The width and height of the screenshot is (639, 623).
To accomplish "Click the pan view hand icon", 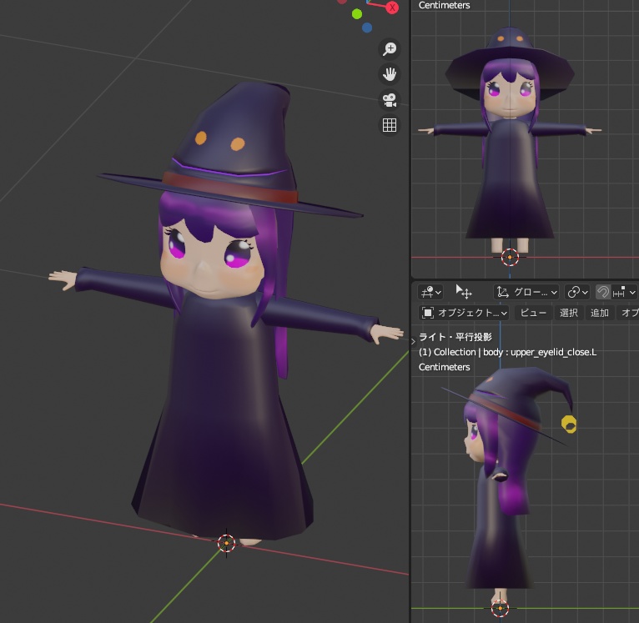I will coord(390,74).
